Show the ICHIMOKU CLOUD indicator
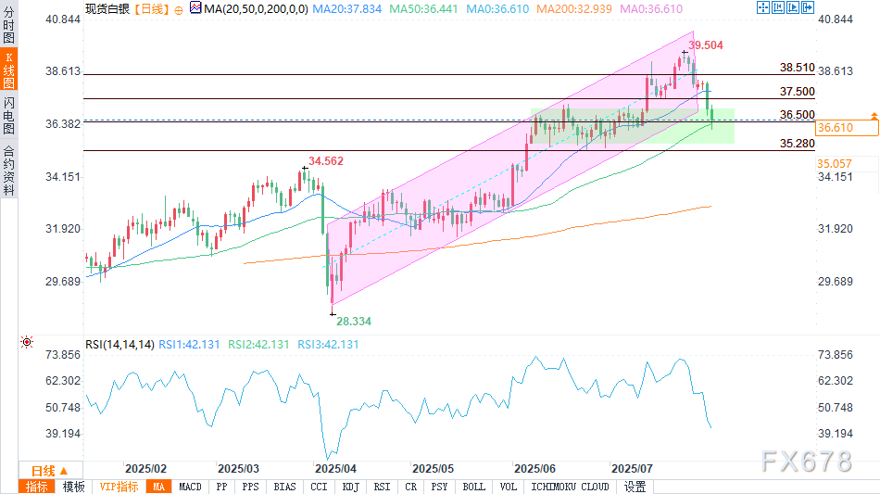This screenshot has height=494, width=880. pyautogui.click(x=570, y=487)
